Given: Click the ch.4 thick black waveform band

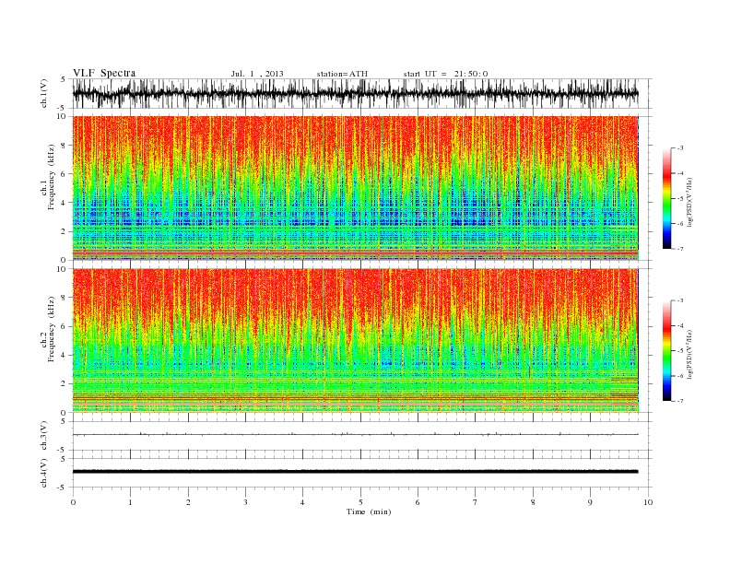Looking at the screenshot, I should pos(355,472).
